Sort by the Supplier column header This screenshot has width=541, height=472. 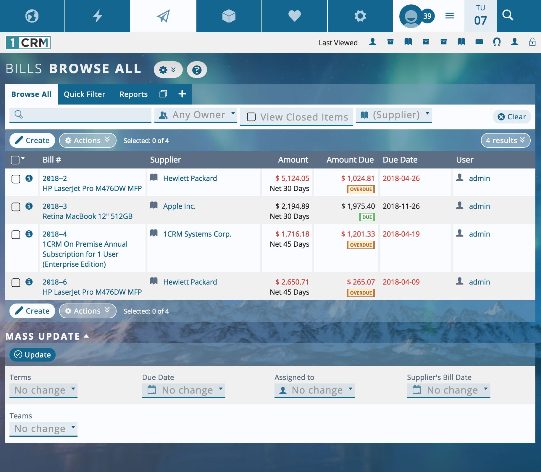pos(165,160)
